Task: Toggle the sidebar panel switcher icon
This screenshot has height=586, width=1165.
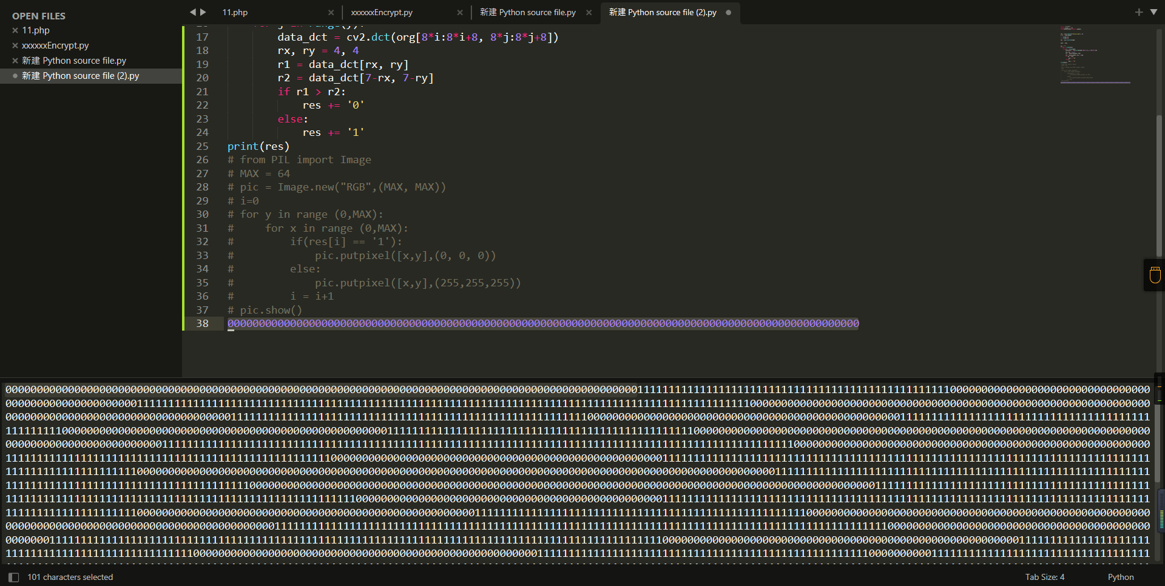Action: click(x=13, y=578)
